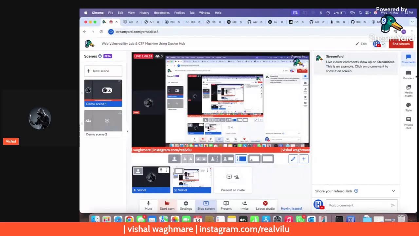This screenshot has height=236, width=419.
Task: Open the Edit menu in the menu bar
Action: (x=120, y=13)
